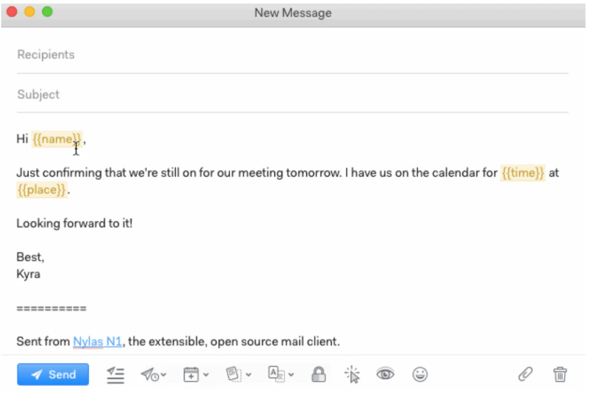Discard the draft with the trash icon
592x408 pixels.
coord(560,375)
